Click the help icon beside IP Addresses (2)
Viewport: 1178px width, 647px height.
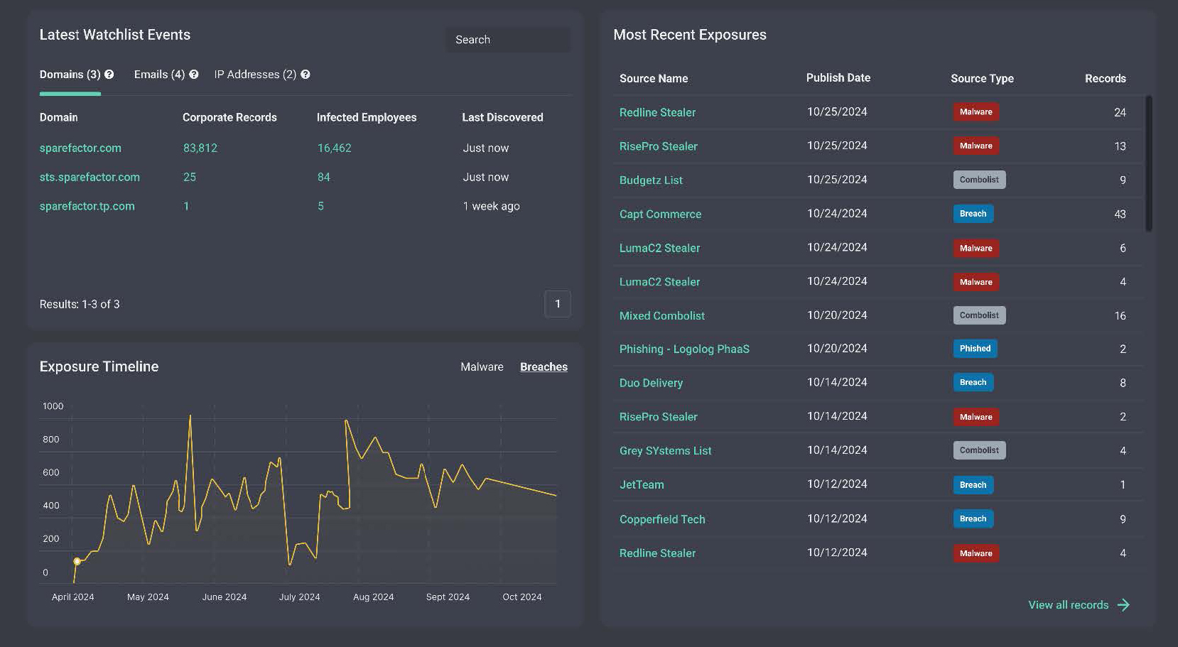[306, 75]
